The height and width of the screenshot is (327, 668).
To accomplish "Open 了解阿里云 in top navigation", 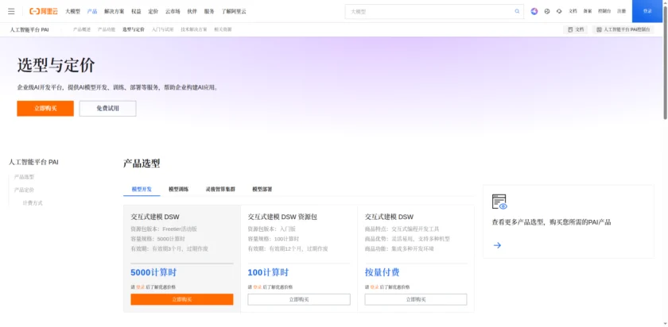I will pyautogui.click(x=234, y=11).
